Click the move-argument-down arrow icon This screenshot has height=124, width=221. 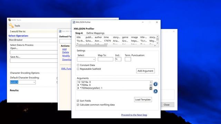click(155, 91)
